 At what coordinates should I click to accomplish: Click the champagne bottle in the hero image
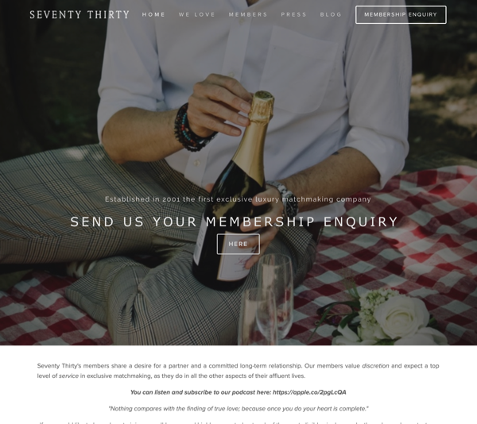coord(235,195)
